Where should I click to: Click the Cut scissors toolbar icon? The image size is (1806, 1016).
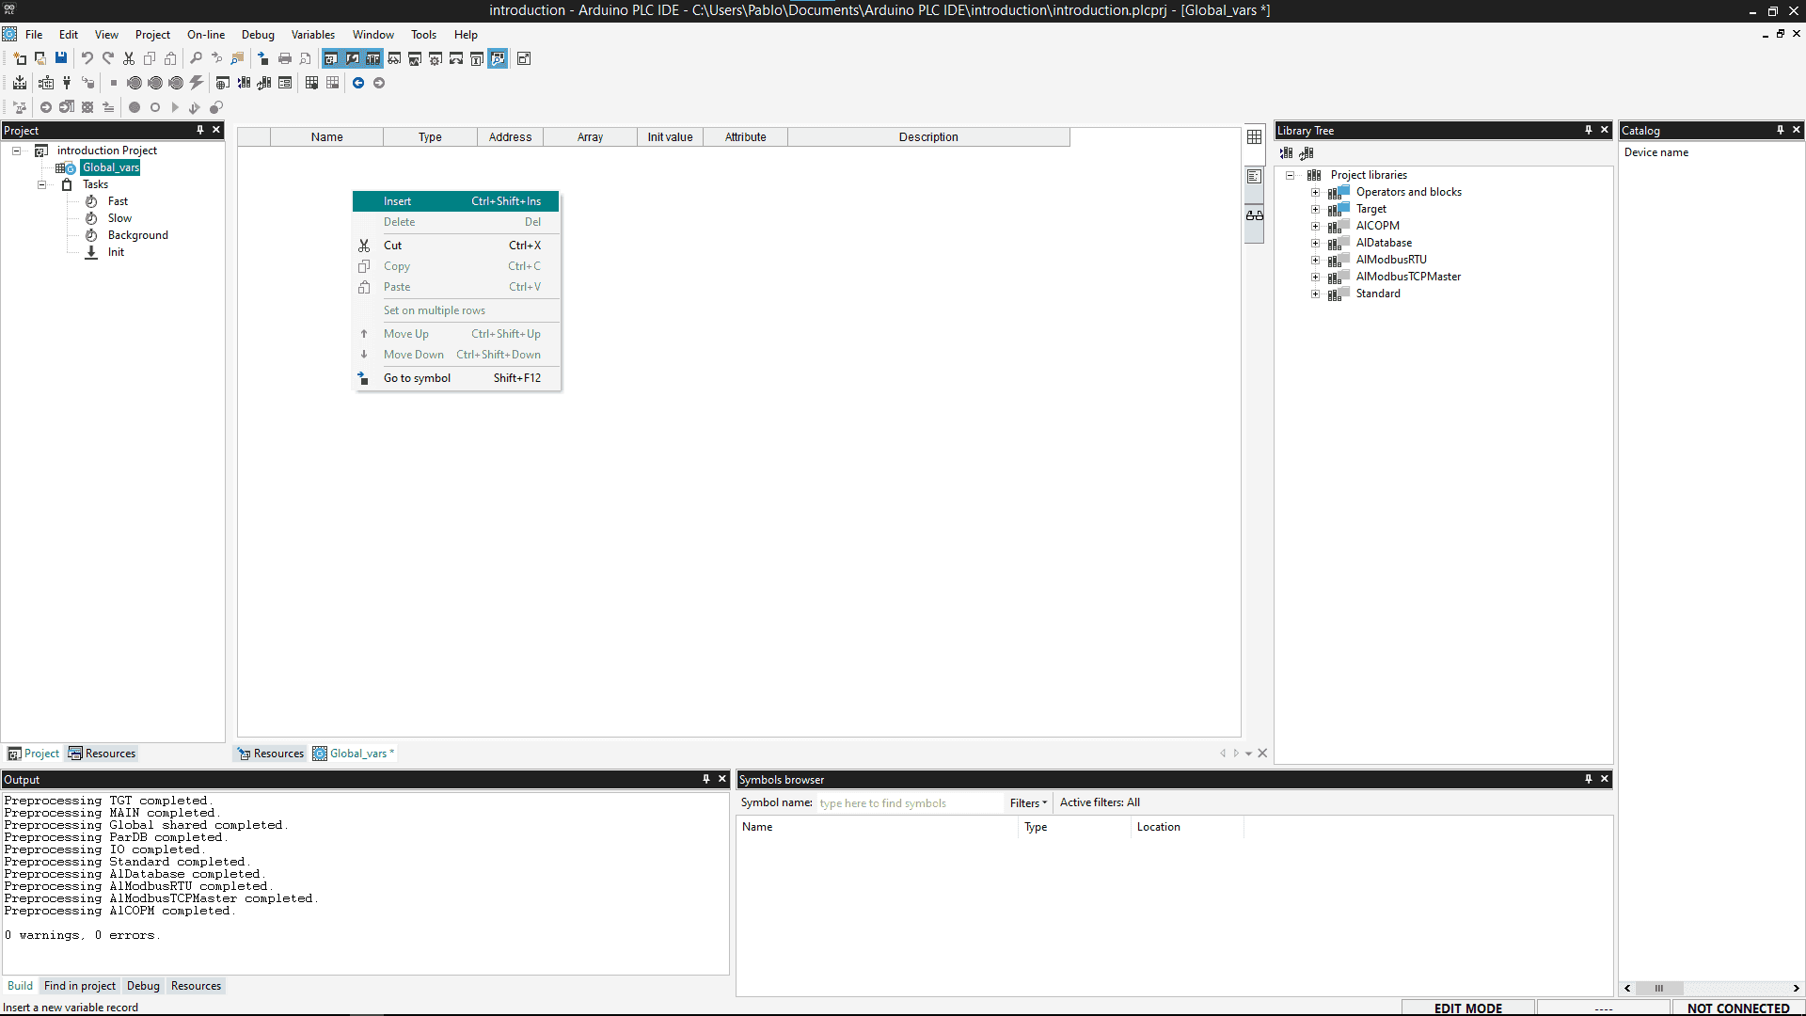click(x=129, y=58)
